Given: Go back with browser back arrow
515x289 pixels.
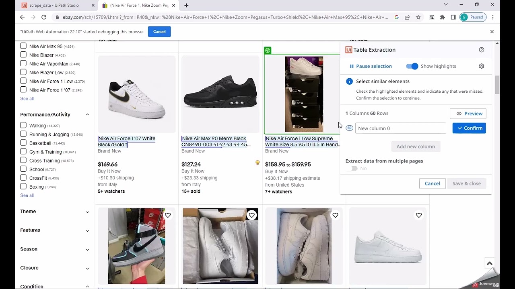Looking at the screenshot, I should pyautogui.click(x=22, y=17).
